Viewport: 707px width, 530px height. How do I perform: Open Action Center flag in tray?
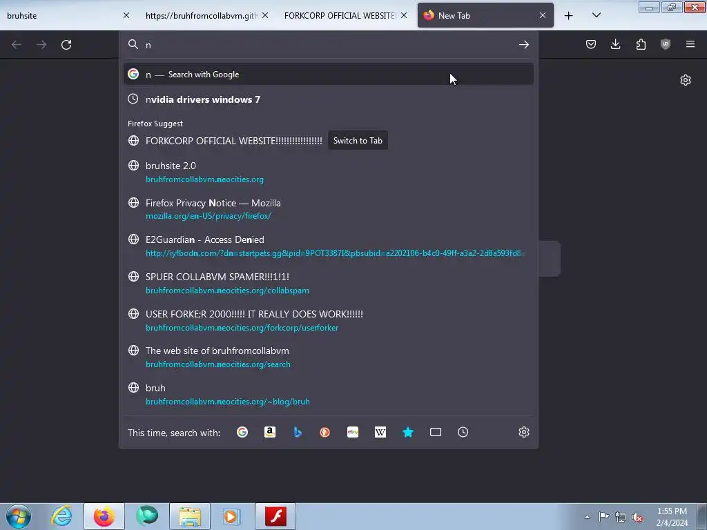click(603, 517)
